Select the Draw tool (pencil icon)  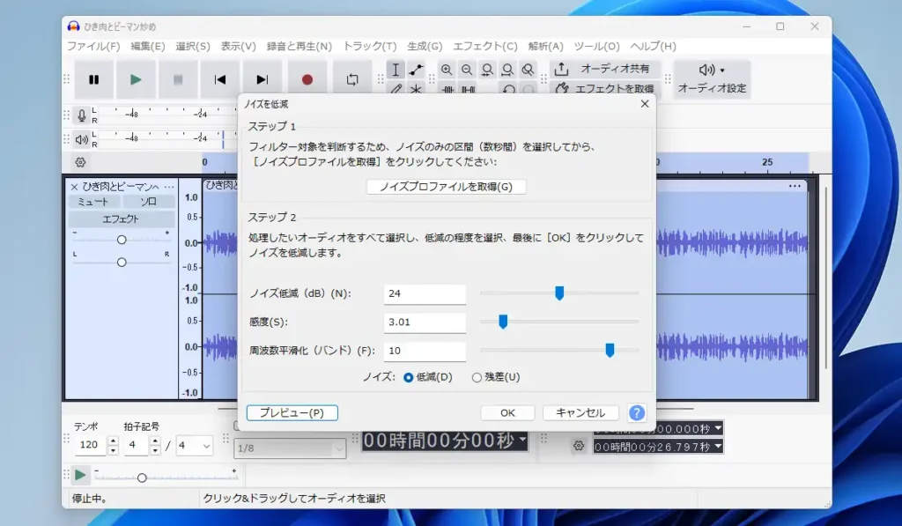[396, 89]
